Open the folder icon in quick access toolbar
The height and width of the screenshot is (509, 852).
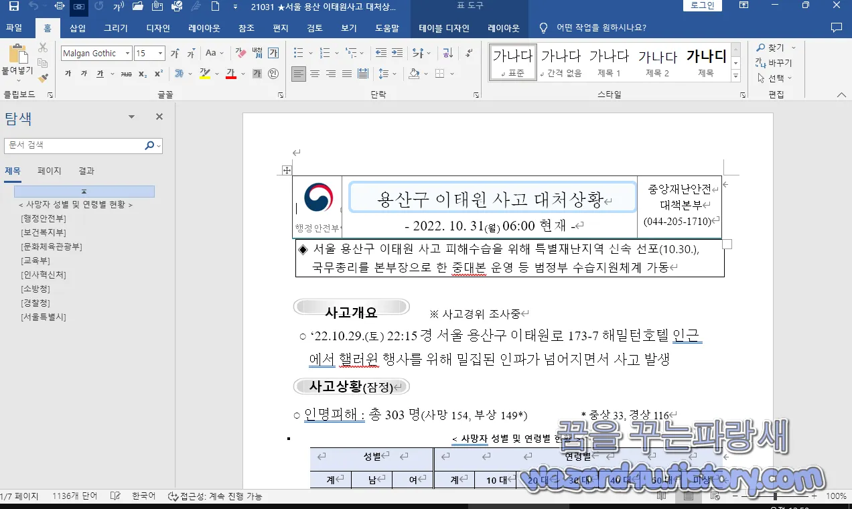click(x=138, y=7)
